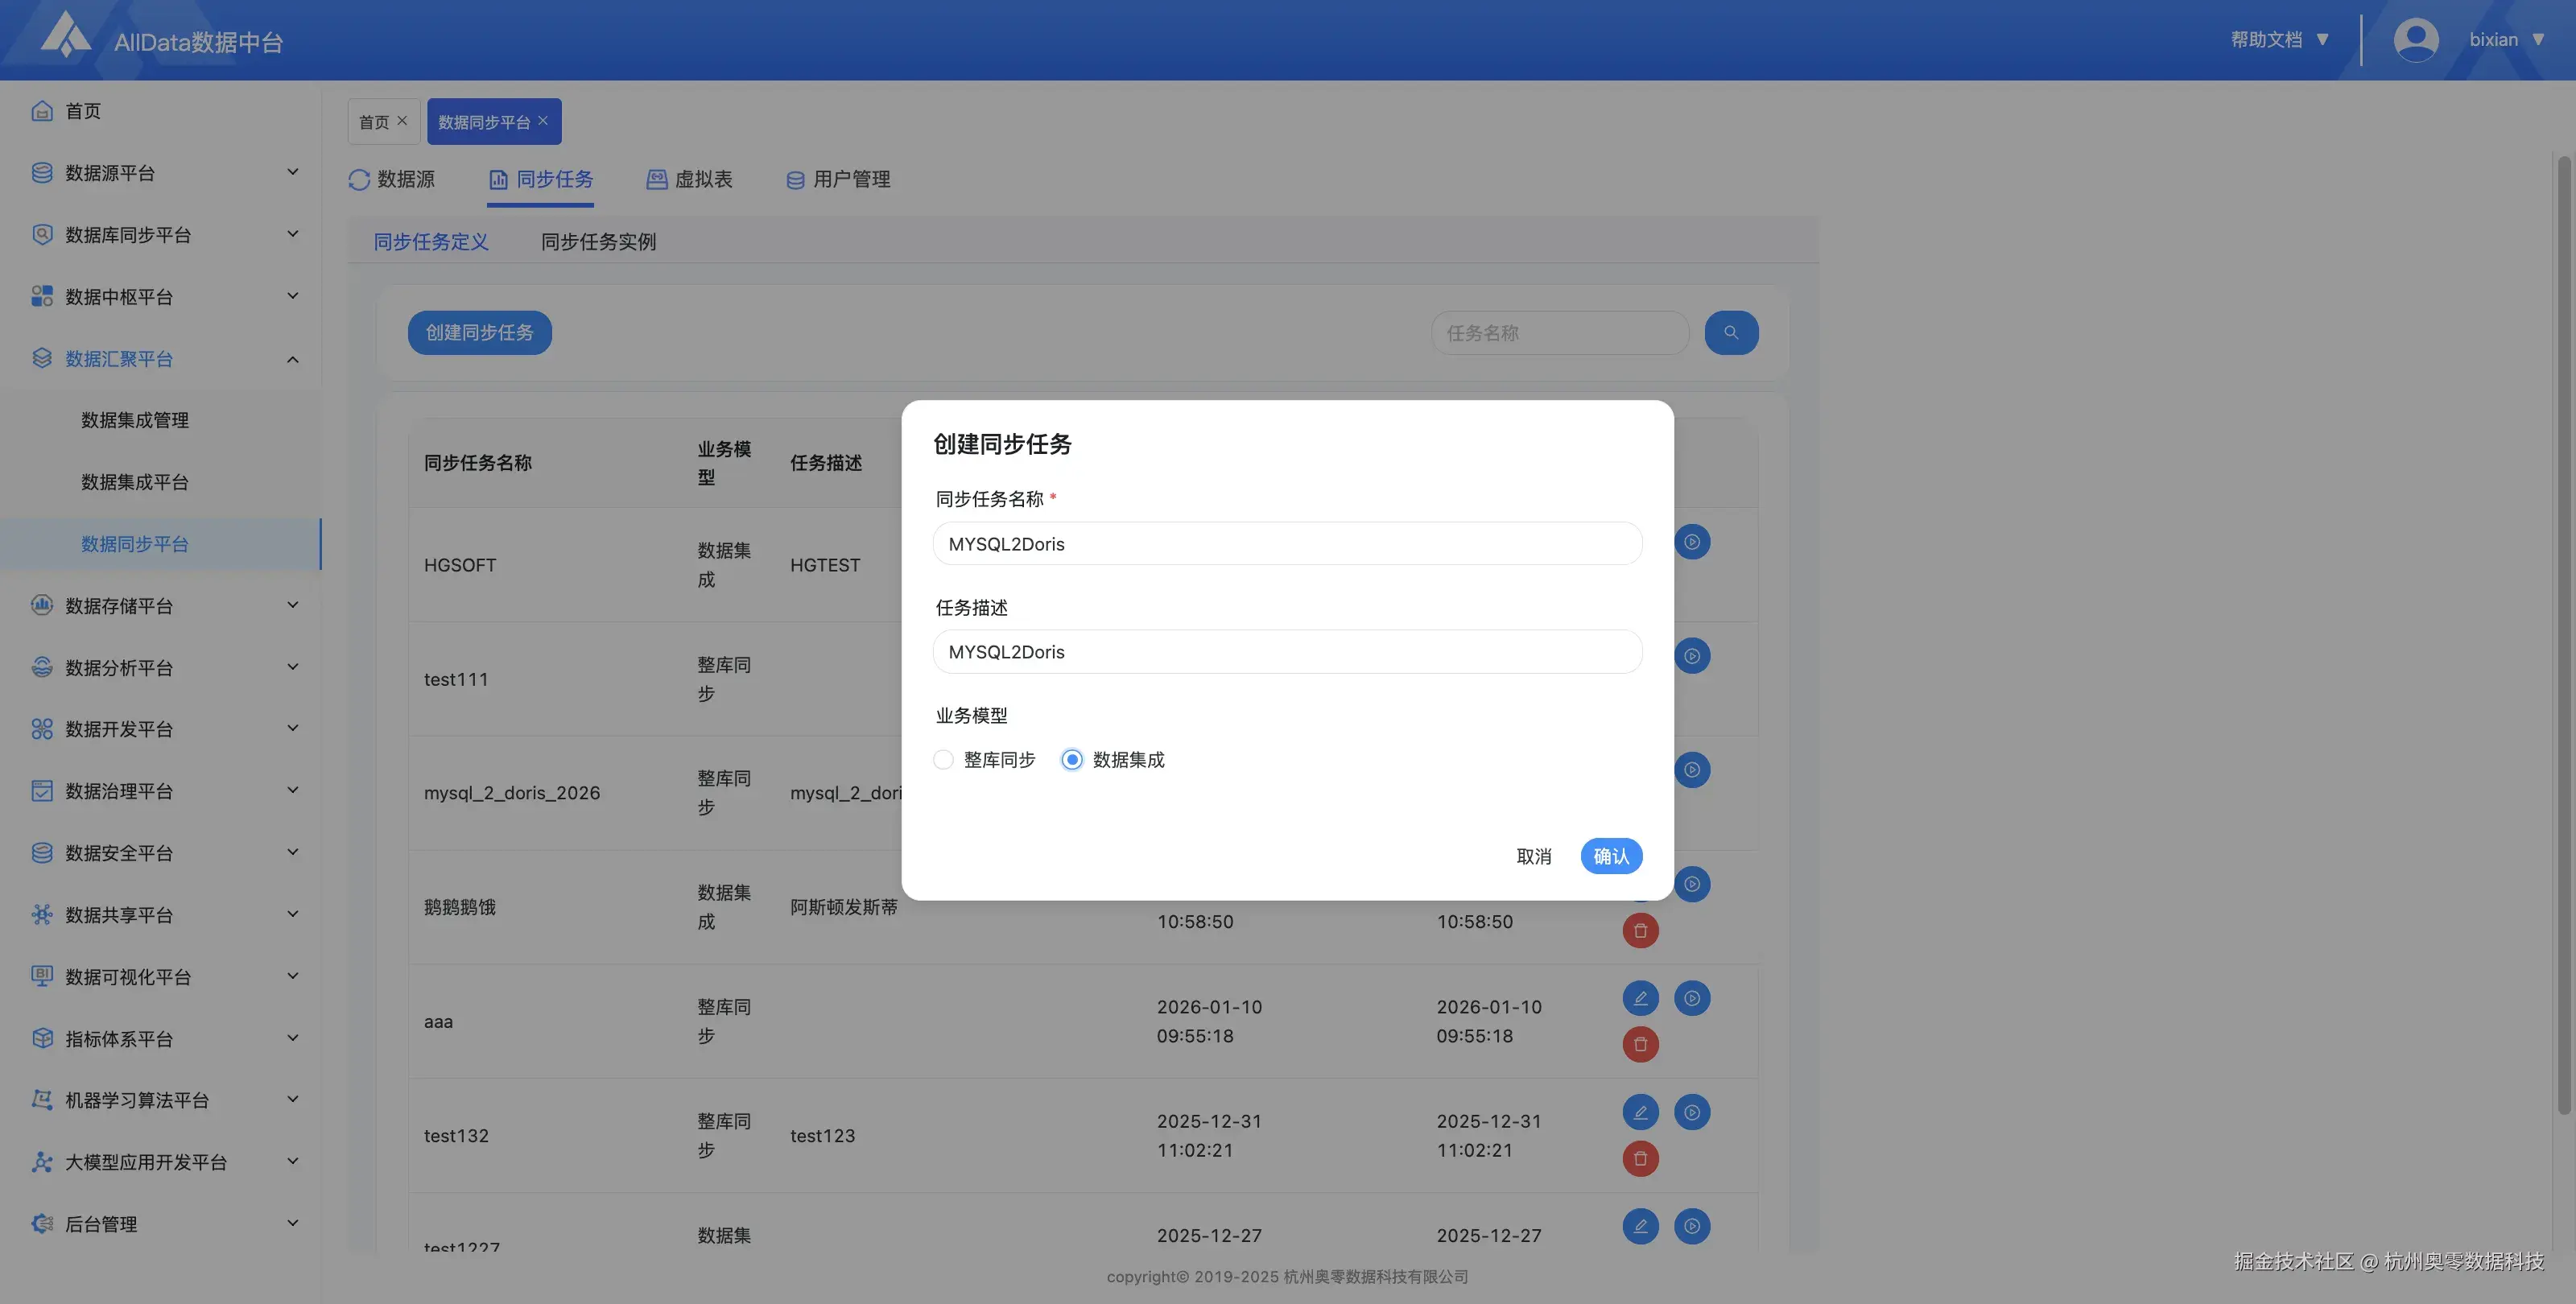Select the 数据集成 radio option
Image resolution: width=2576 pixels, height=1304 pixels.
[1072, 760]
